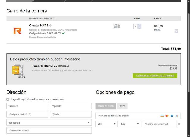Open the Año expiration dropdown
Screen dimensions: 190x137
[130, 124]
